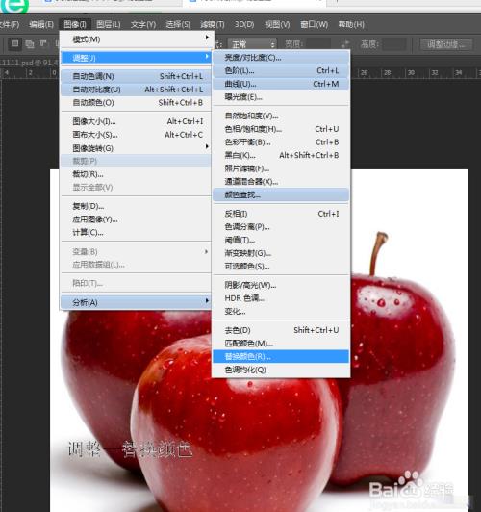This screenshot has height=512, width=481.
Task: Swap width and height arrows icon
Action: pos(345,44)
